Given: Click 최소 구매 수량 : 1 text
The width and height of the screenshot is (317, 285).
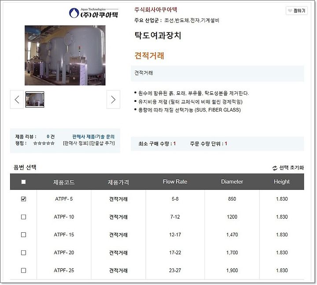Looking at the screenshot, I should pyautogui.click(x=157, y=144).
